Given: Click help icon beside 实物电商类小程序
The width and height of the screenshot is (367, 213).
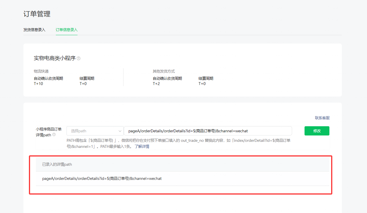Looking at the screenshot, I should coord(79,59).
